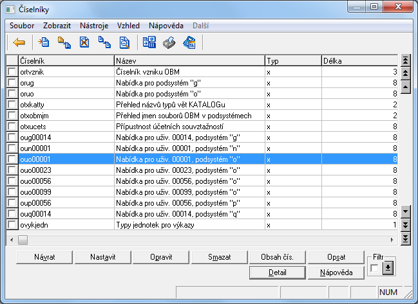This screenshot has width=418, height=304.
Task: Click the horizontal scrollbar thumb
Action: (23, 239)
